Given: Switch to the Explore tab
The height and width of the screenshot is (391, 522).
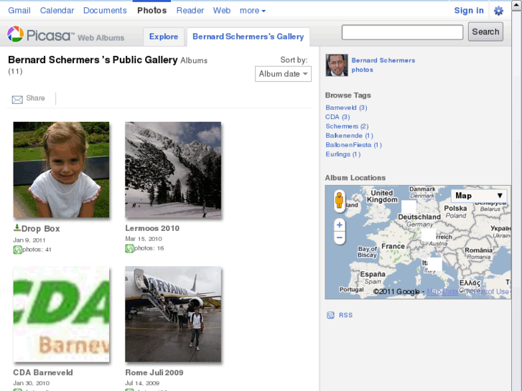Looking at the screenshot, I should pyautogui.click(x=164, y=37).
